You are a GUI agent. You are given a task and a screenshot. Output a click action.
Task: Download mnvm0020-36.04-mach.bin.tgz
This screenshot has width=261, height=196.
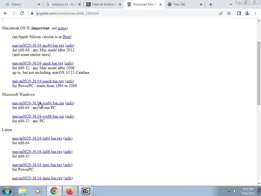click(x=38, y=81)
